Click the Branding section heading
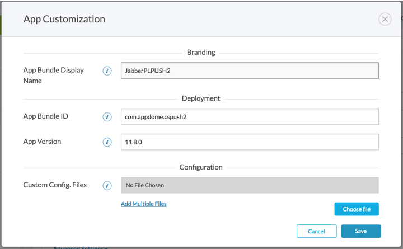Screen dimensions: 403x249 [x=201, y=53]
